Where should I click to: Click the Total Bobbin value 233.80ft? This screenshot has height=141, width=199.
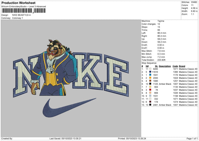pyautogui.click(x=162, y=60)
